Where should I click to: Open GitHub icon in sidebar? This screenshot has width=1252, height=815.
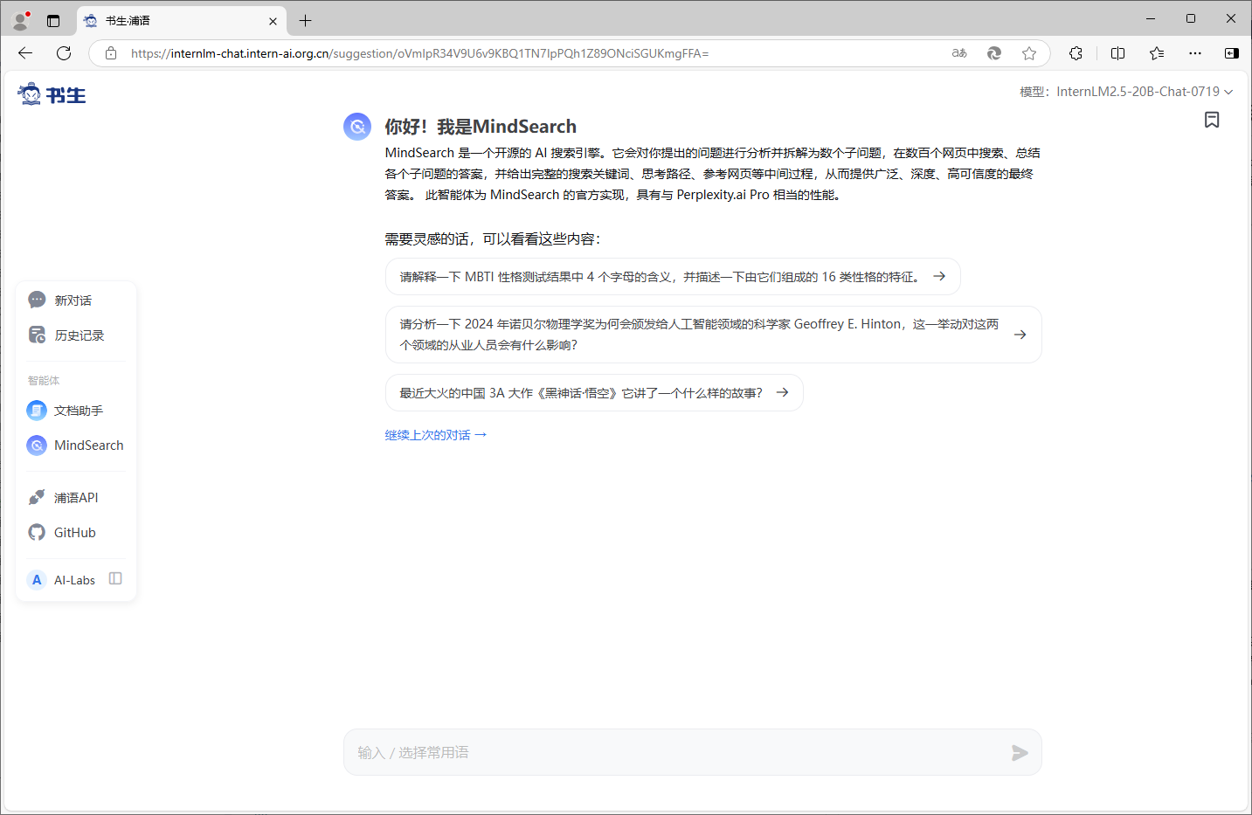pyautogui.click(x=37, y=533)
